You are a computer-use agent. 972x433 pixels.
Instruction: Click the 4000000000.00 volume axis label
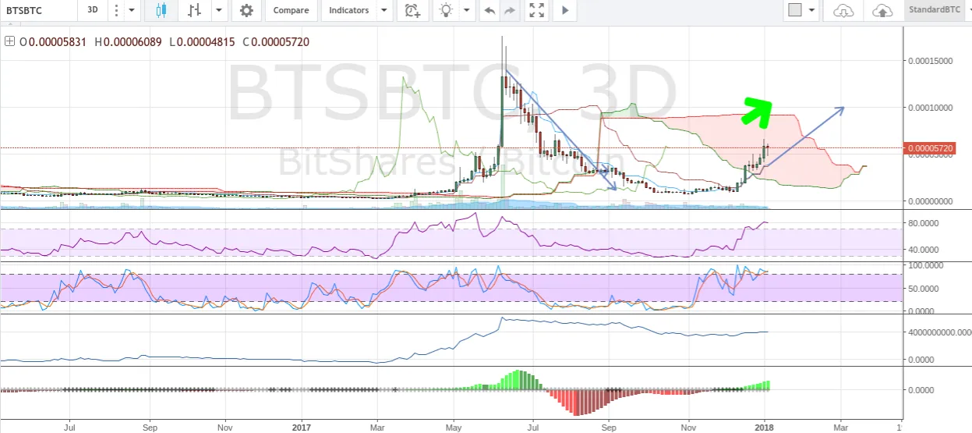(x=939, y=333)
